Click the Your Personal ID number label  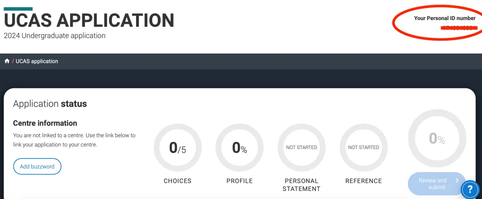coord(445,18)
